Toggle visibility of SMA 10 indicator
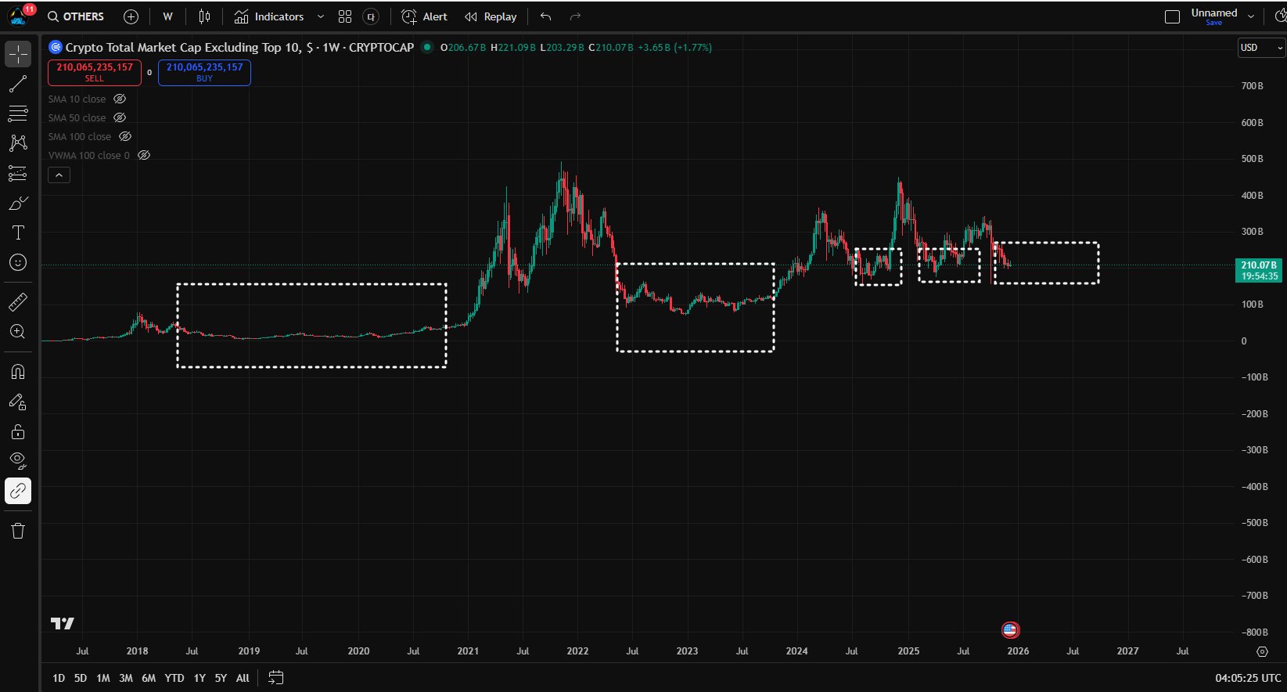The width and height of the screenshot is (1287, 692). coord(120,99)
